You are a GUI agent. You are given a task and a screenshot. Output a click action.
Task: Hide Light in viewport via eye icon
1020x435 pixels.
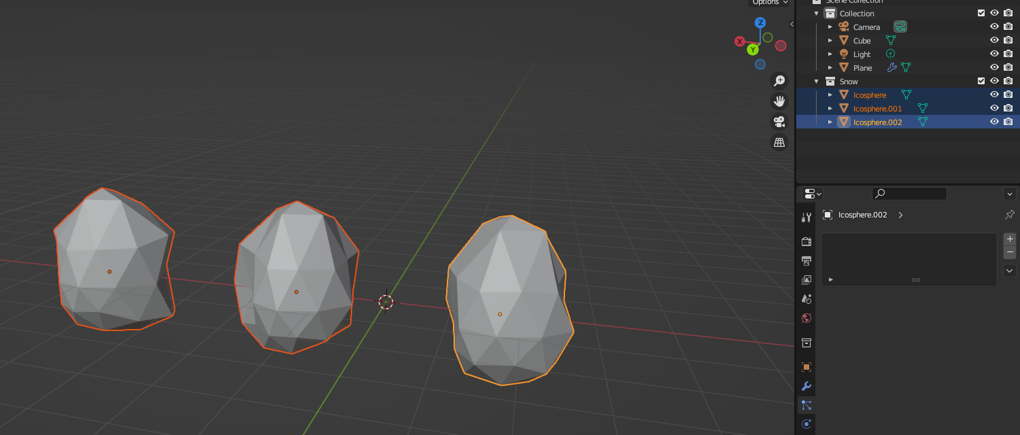coord(994,54)
